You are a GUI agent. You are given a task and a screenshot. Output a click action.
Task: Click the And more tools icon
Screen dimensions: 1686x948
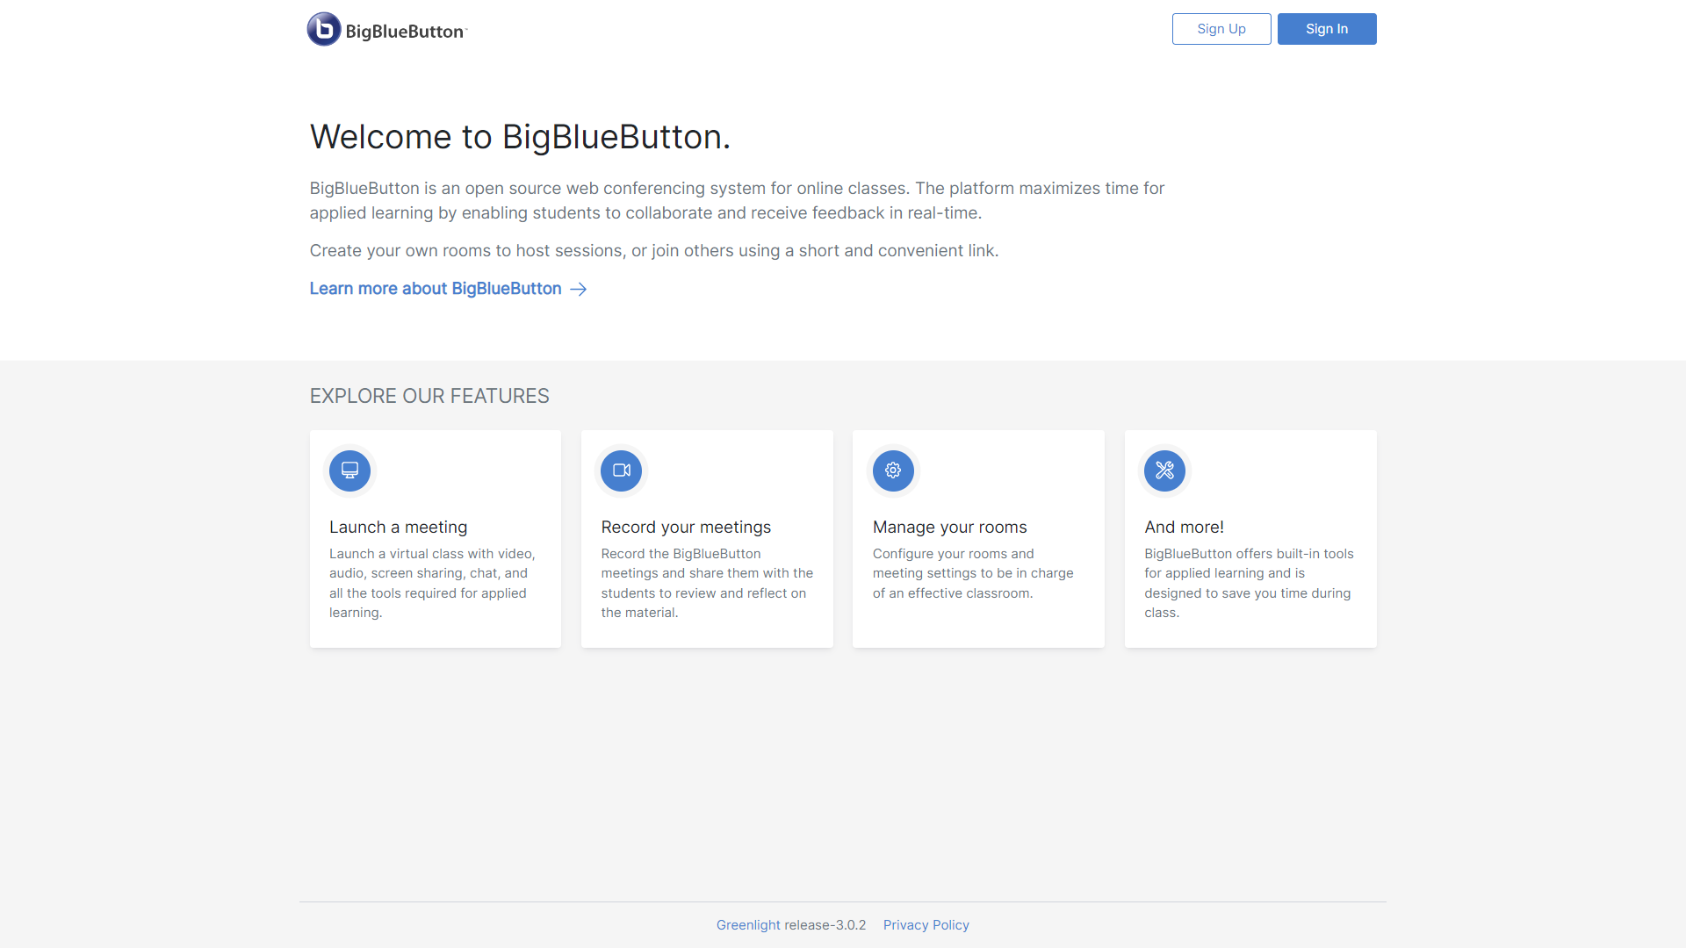(x=1165, y=470)
